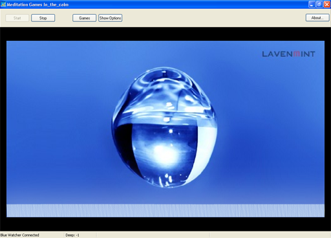The height and width of the screenshot is (238, 331).
Task: Minimize the Meditation Games window
Action: click(x=312, y=5)
